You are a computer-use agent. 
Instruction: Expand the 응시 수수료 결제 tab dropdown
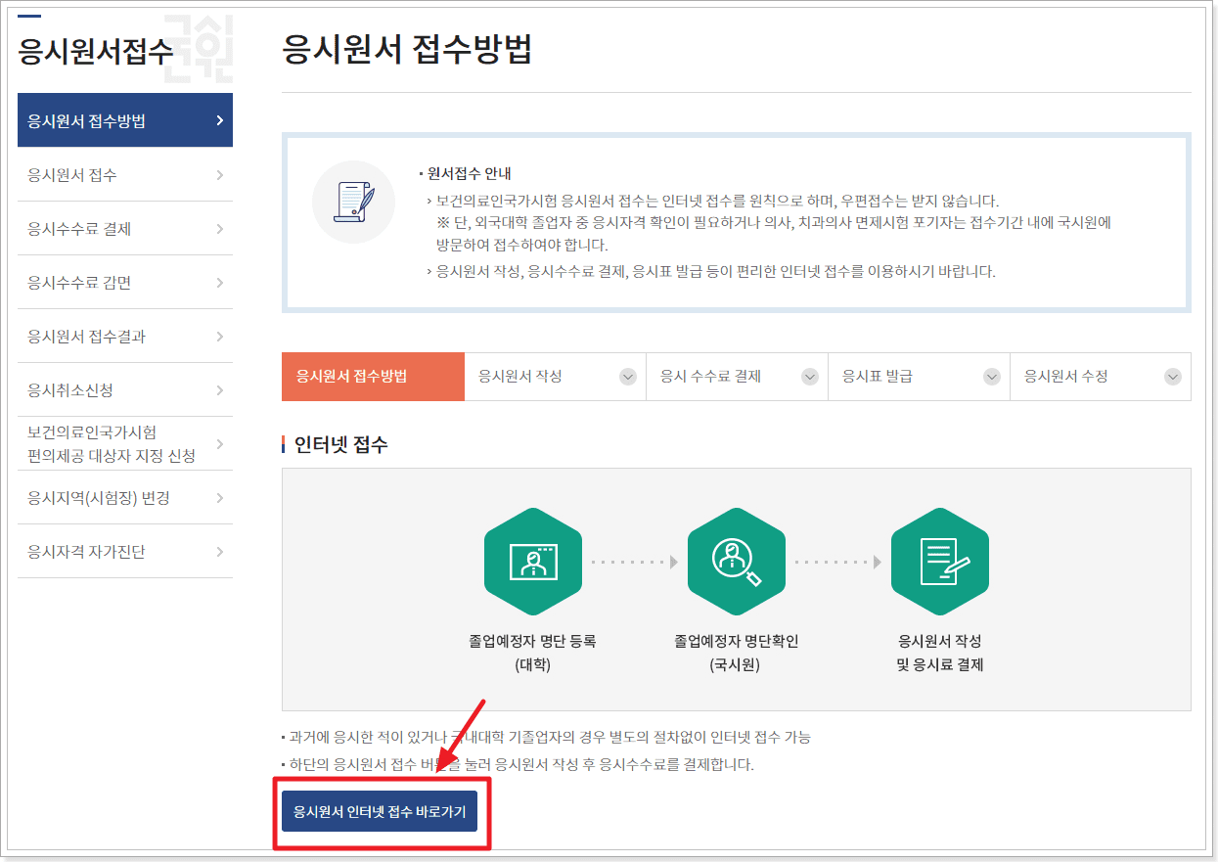tap(809, 376)
